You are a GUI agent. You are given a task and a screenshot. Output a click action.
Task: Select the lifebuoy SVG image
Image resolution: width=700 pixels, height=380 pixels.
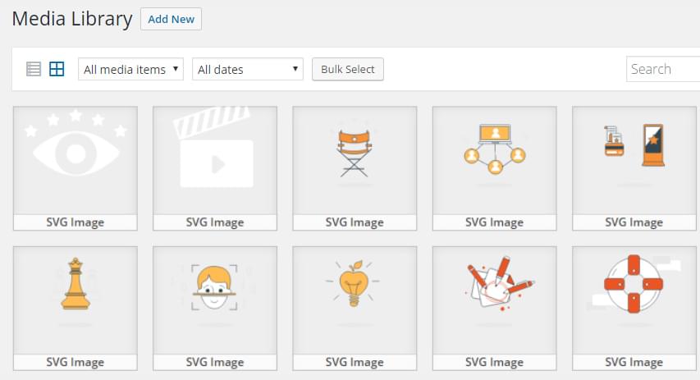(x=634, y=300)
